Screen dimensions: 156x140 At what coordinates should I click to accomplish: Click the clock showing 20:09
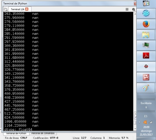146,127
